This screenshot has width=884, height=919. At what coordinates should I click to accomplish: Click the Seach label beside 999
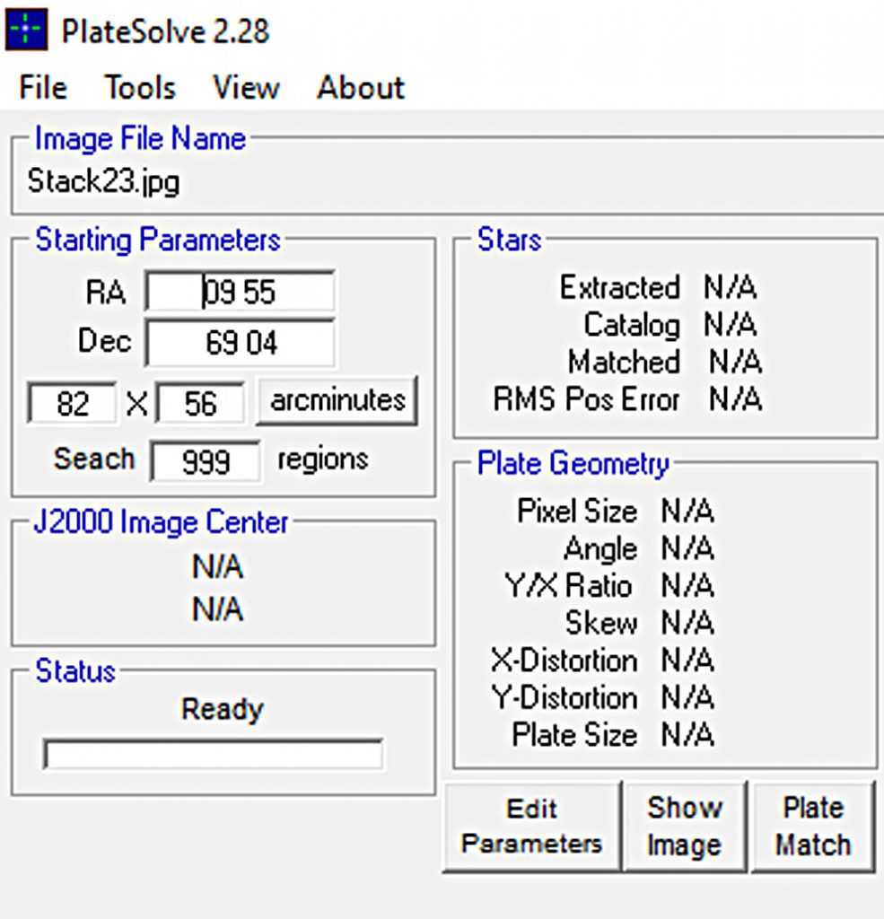coord(94,459)
